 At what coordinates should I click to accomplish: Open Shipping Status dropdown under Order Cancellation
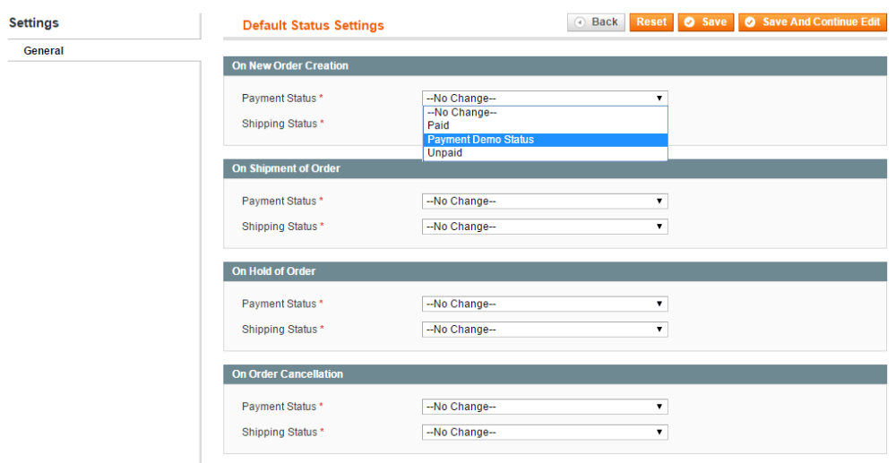[545, 433]
